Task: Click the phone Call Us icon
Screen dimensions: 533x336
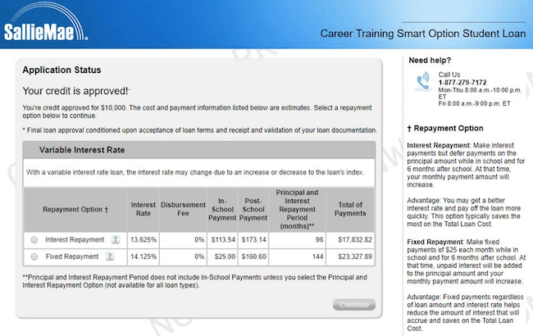Action: click(423, 81)
